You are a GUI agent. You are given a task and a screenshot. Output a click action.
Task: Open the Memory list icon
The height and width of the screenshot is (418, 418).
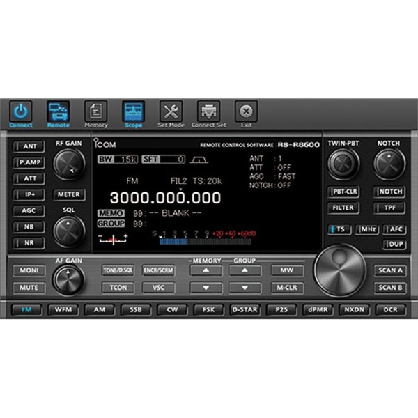tap(96, 111)
